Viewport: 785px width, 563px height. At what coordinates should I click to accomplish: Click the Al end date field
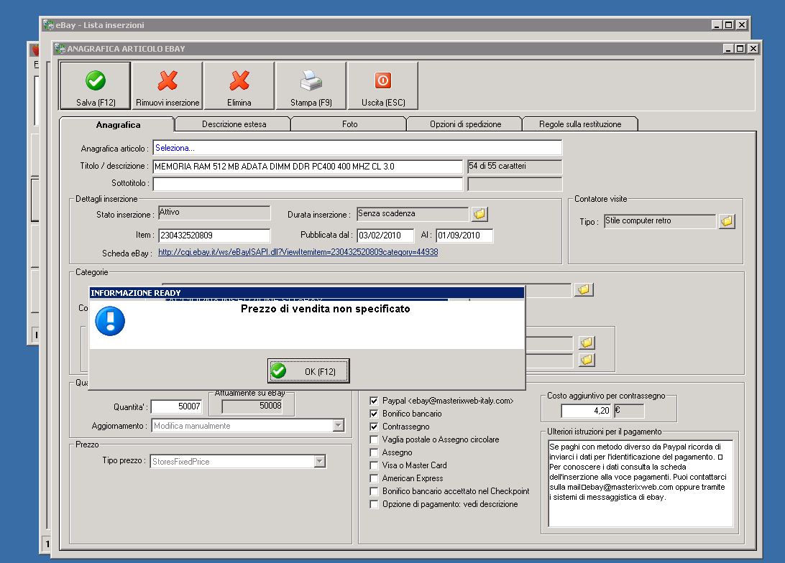click(x=464, y=236)
